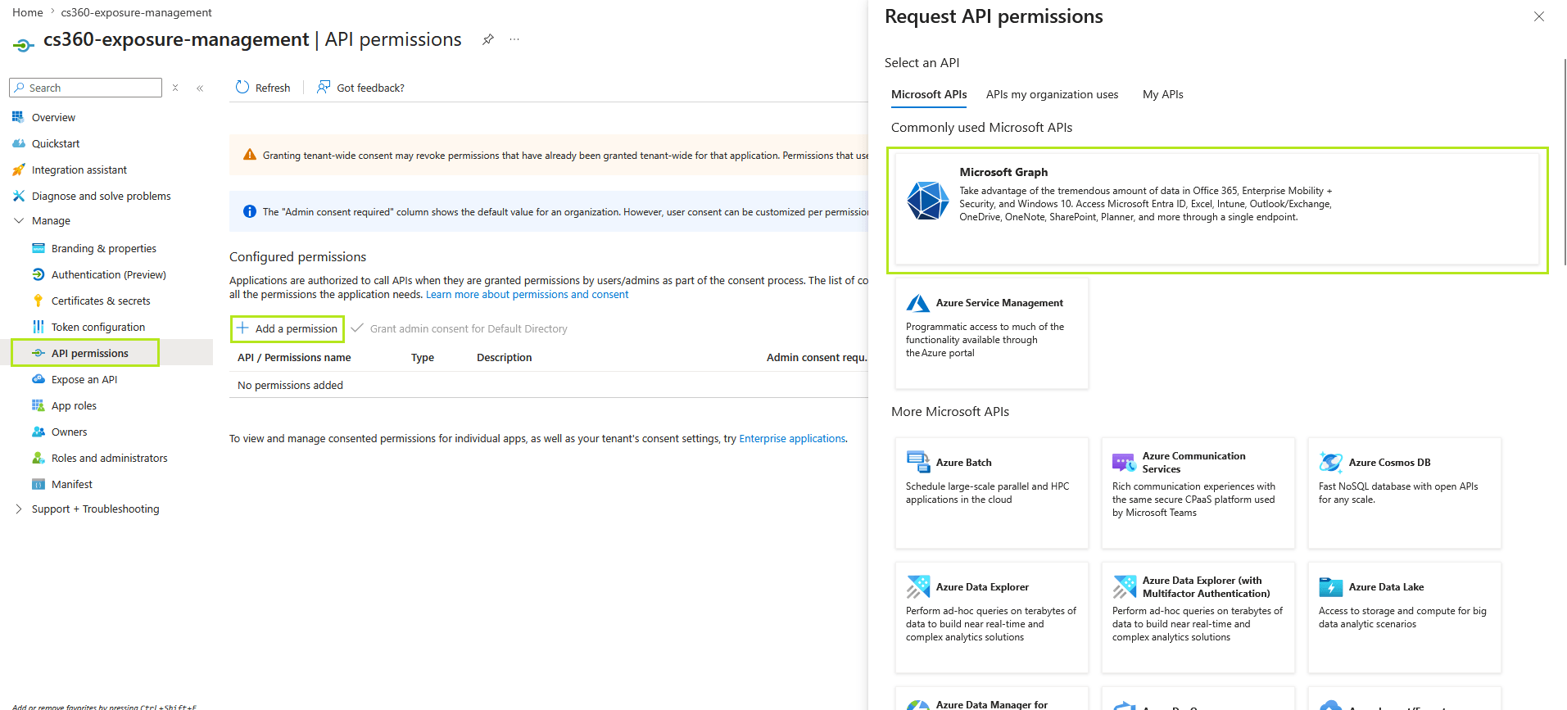The image size is (1567, 710).
Task: Switch to APIs my organization uses tab
Action: point(1052,94)
